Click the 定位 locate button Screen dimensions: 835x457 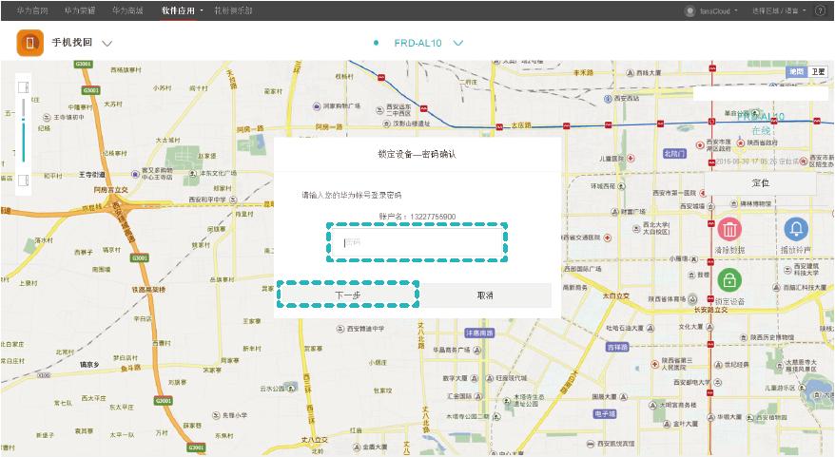(x=761, y=183)
